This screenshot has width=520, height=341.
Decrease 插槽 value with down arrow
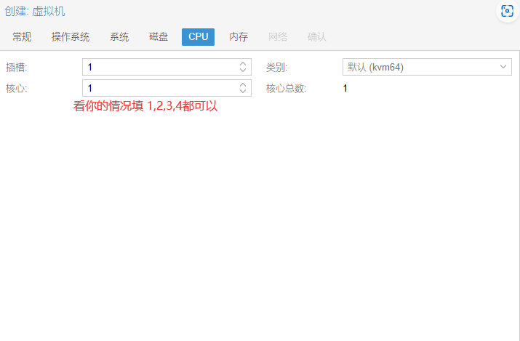pyautogui.click(x=243, y=71)
